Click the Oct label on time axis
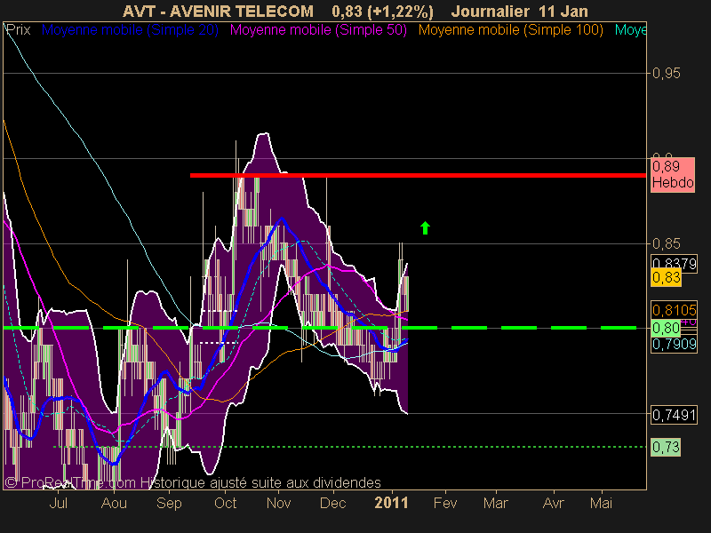 pyautogui.click(x=226, y=503)
